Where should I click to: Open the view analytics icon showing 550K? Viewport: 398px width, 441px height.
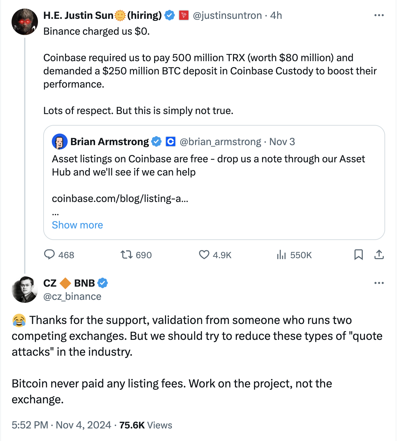281,255
